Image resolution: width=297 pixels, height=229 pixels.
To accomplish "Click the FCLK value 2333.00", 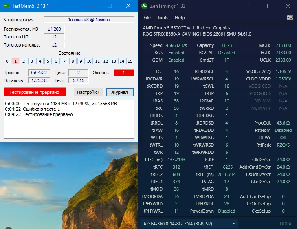I will [283, 53].
